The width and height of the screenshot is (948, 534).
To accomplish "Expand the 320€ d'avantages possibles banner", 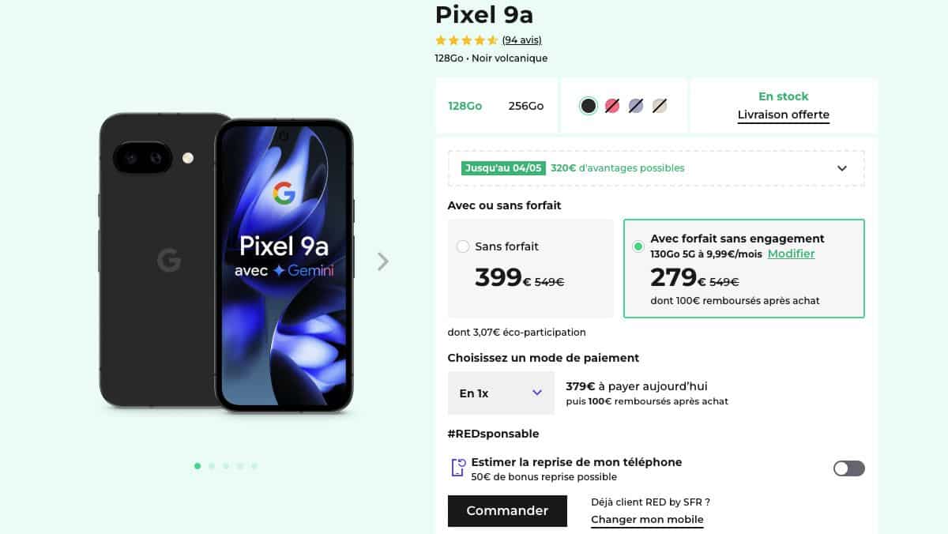I will (842, 168).
